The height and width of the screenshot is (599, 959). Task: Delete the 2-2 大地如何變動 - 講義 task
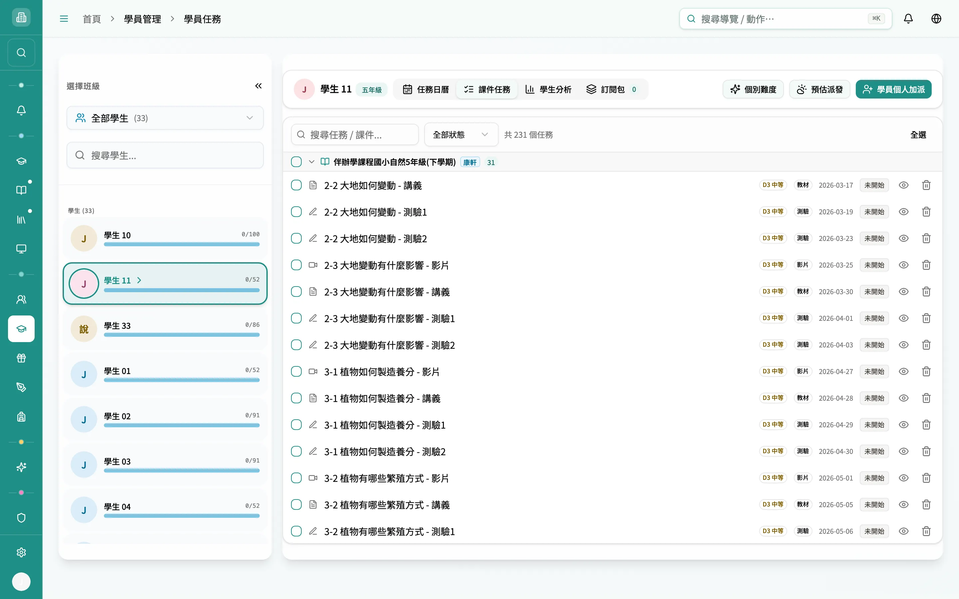(x=926, y=185)
